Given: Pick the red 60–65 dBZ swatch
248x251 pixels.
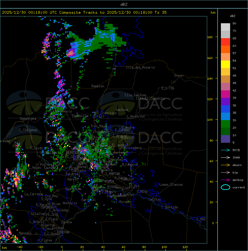Looking at the screenshot, I should [x=225, y=42].
